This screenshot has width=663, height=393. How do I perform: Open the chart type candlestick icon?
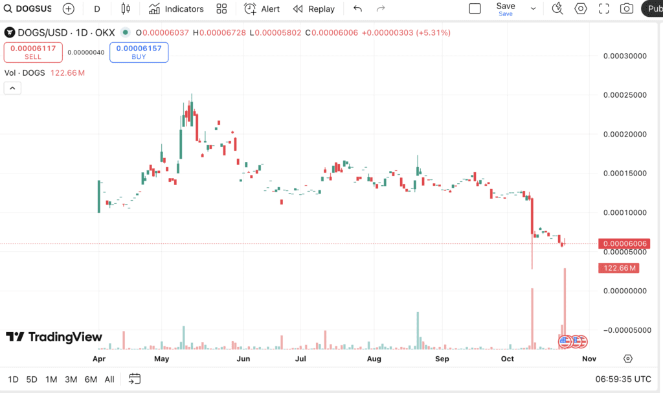click(x=126, y=9)
